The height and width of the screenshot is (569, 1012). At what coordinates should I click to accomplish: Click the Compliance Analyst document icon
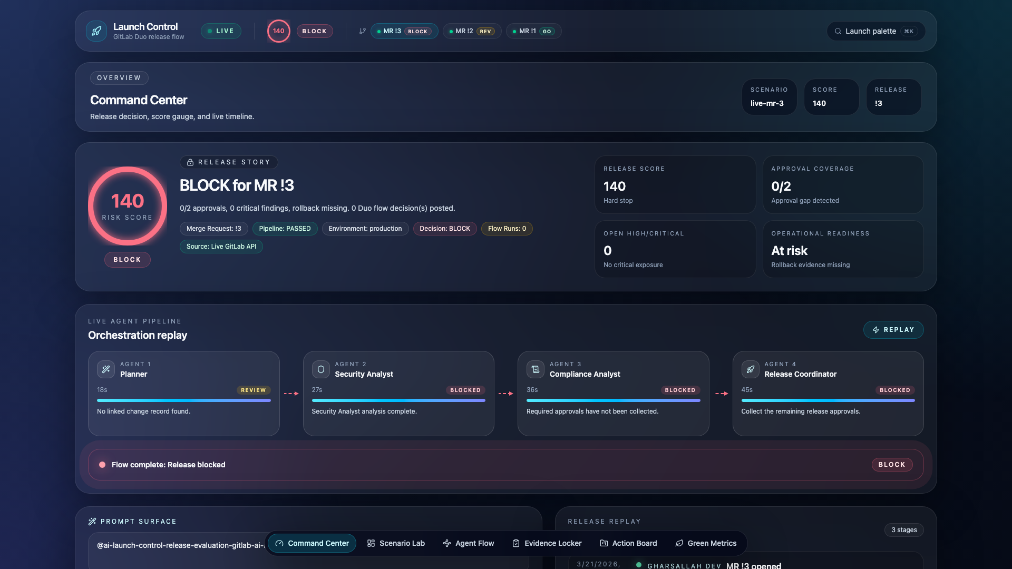[x=535, y=369]
